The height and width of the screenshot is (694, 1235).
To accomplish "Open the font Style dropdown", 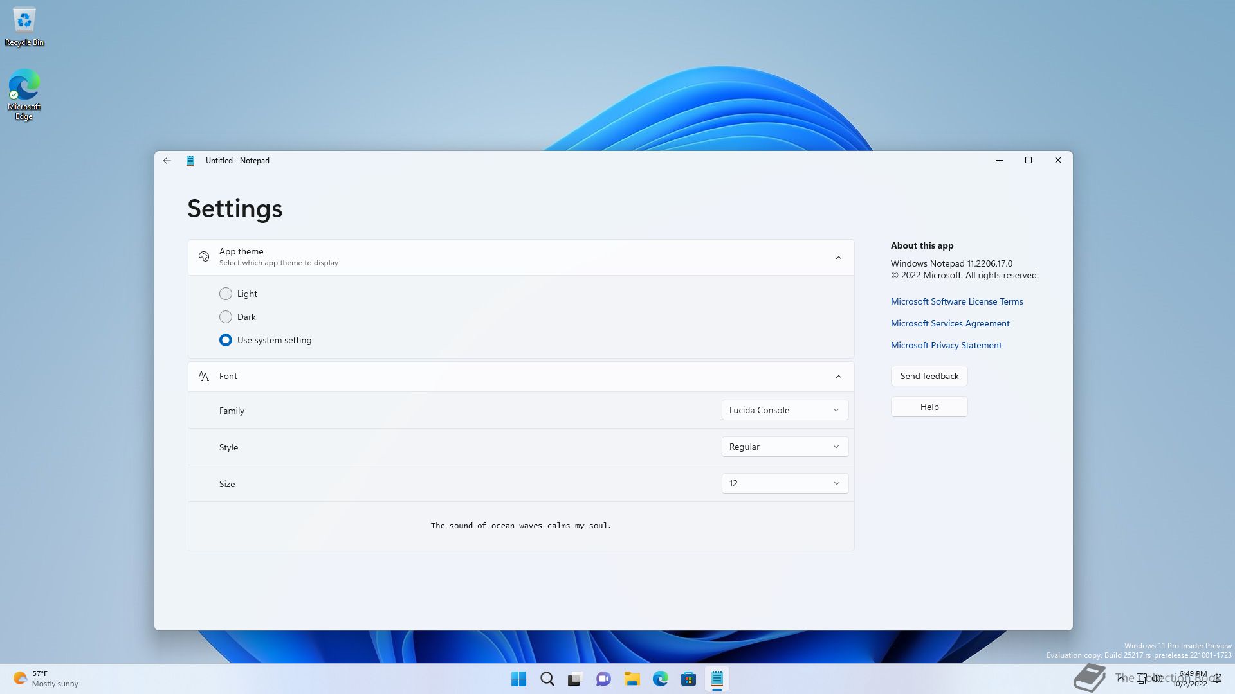I will pos(785,447).
